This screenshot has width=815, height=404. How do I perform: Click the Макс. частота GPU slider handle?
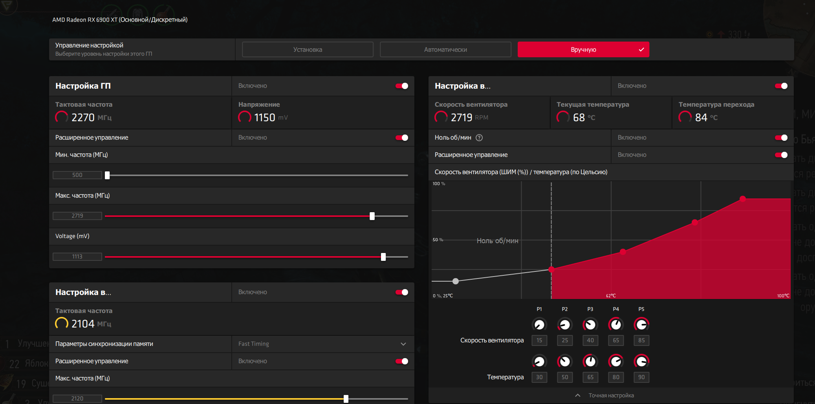pos(372,216)
